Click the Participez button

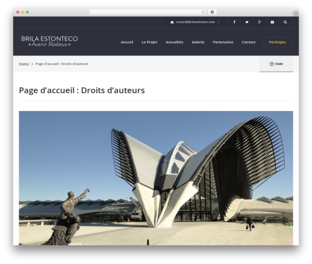pyautogui.click(x=277, y=42)
